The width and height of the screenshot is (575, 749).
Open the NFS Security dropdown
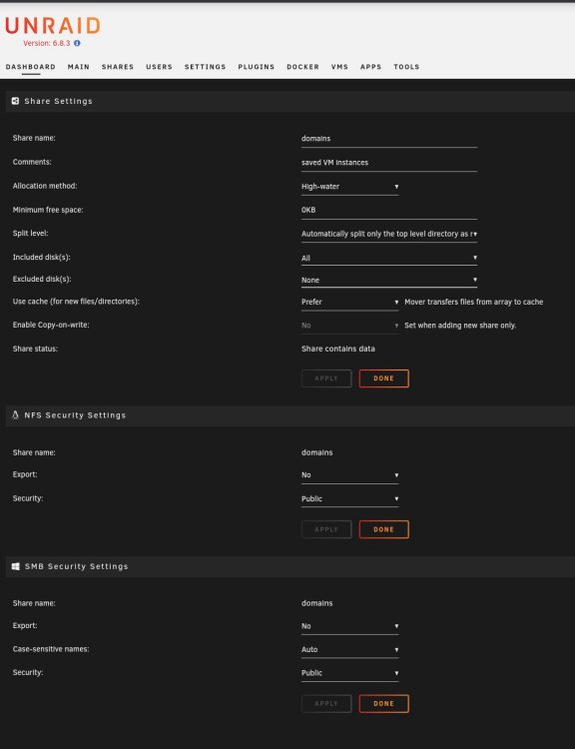349,498
